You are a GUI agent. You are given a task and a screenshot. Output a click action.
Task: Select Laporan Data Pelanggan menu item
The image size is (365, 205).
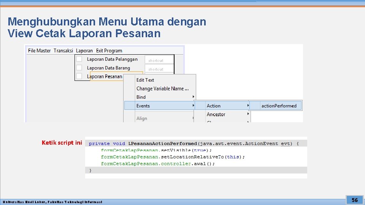(112, 59)
